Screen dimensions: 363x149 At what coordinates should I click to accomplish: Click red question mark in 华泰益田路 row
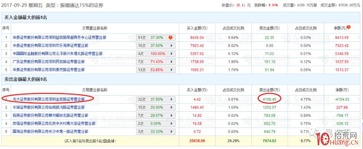170,38
